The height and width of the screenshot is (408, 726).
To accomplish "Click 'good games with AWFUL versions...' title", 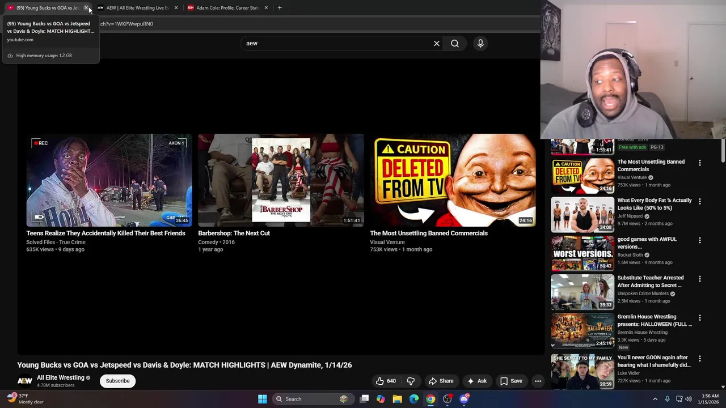I will (647, 243).
